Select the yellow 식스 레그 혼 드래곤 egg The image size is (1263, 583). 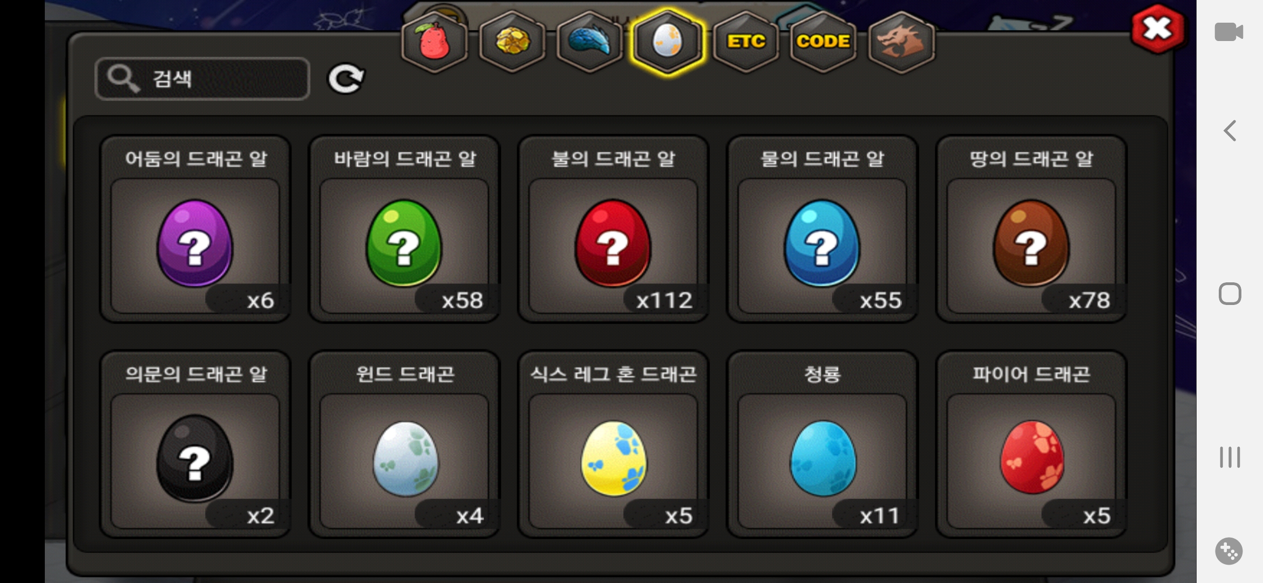coord(613,444)
